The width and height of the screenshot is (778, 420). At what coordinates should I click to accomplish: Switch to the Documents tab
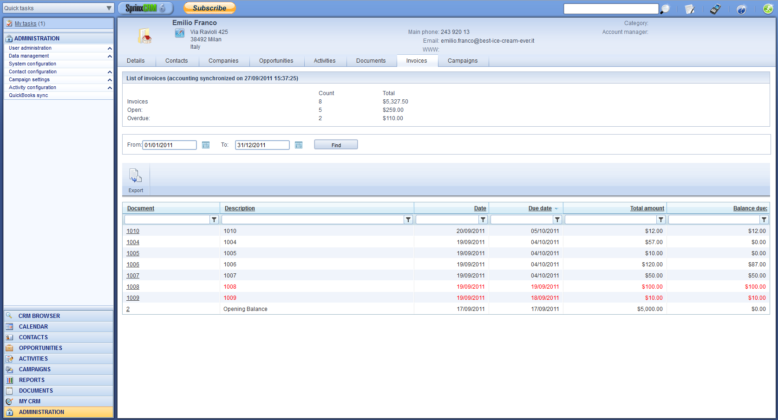[371, 61]
